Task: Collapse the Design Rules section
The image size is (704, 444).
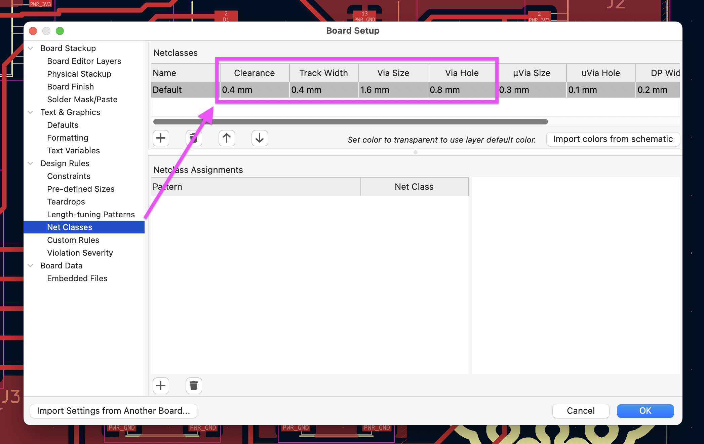Action: point(31,163)
